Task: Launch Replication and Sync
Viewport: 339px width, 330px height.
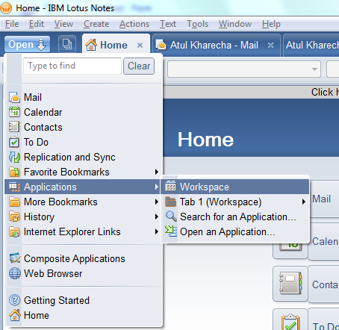Action: 84,157
